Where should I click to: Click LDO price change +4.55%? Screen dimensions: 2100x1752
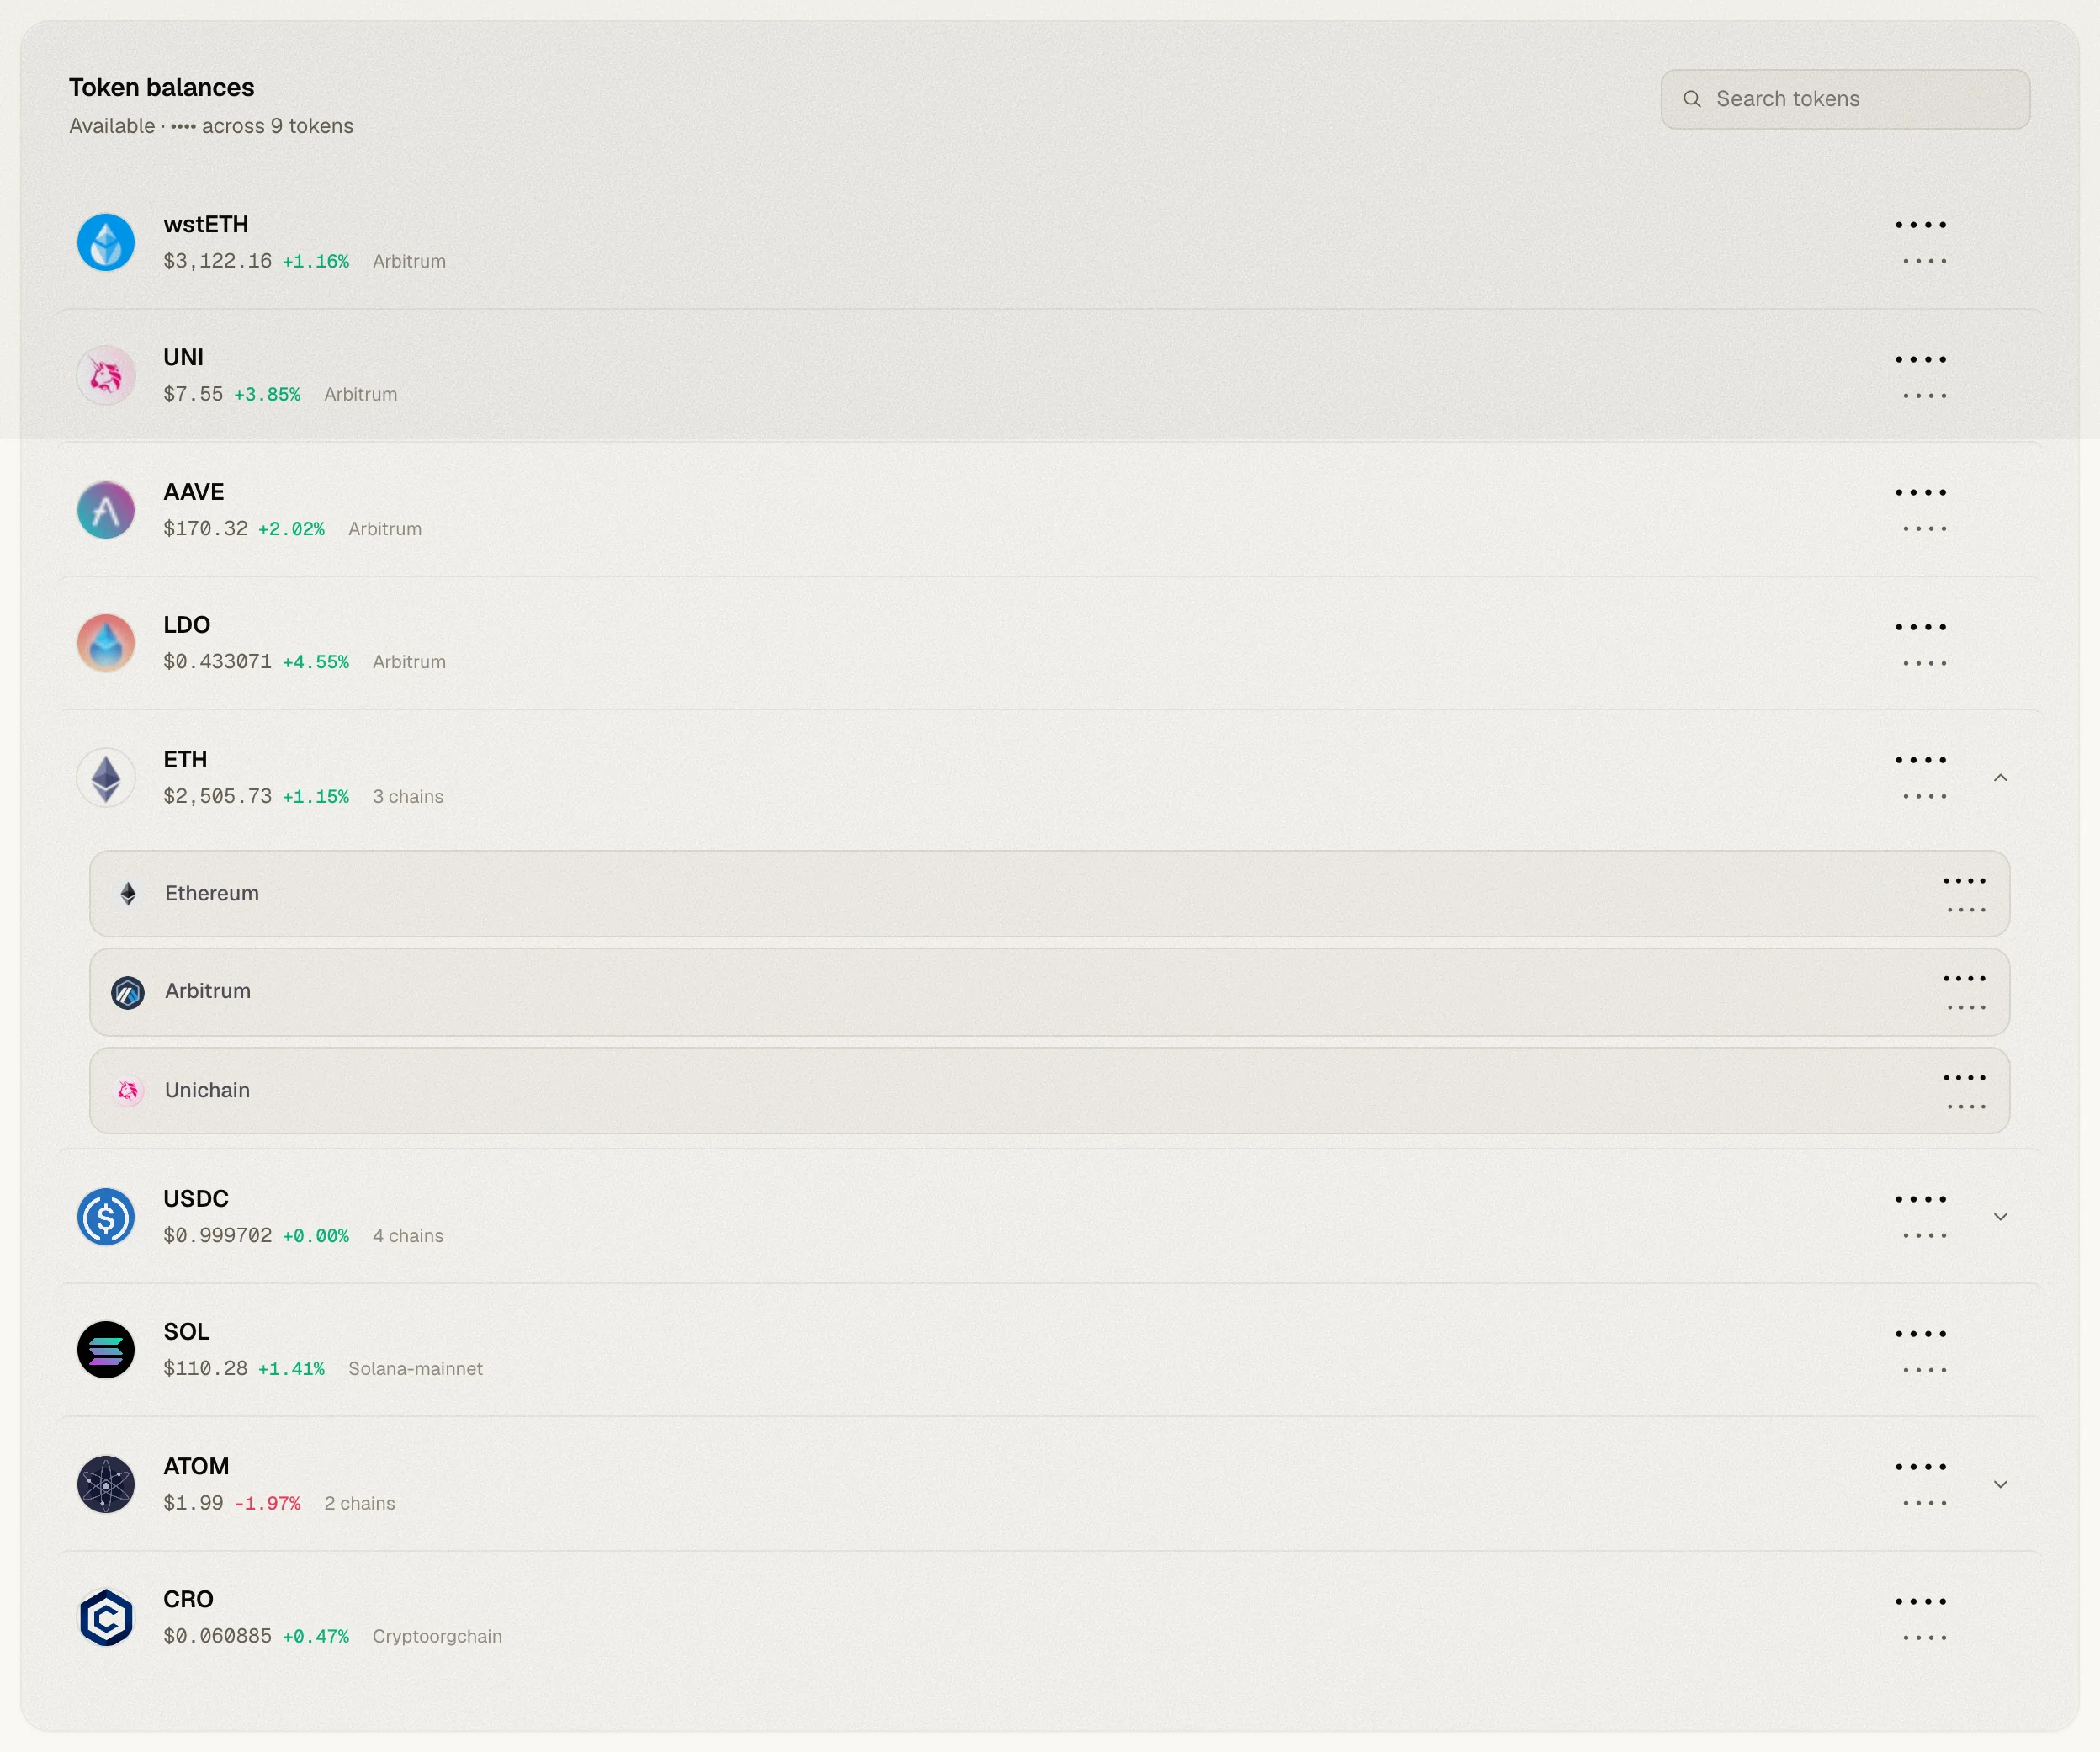point(315,662)
